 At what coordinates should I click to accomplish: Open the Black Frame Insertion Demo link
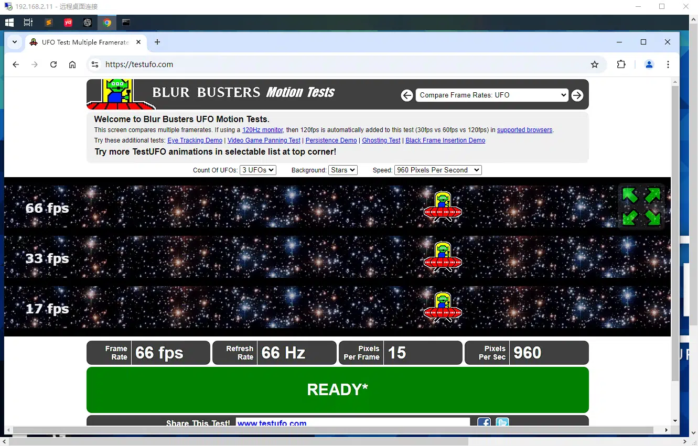pyautogui.click(x=445, y=140)
